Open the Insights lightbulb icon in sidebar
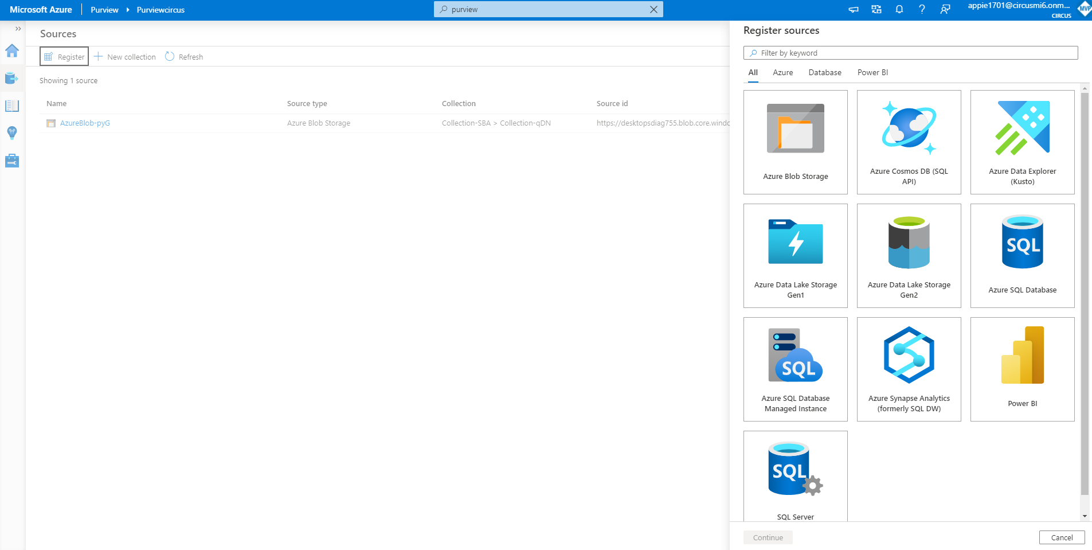 click(x=12, y=133)
